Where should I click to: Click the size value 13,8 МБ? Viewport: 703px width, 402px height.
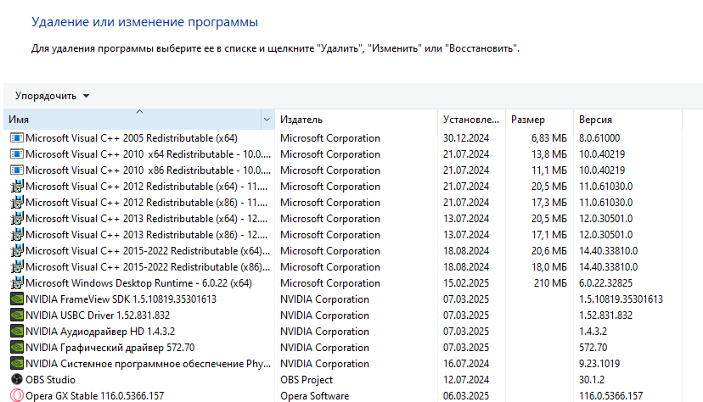(x=548, y=154)
